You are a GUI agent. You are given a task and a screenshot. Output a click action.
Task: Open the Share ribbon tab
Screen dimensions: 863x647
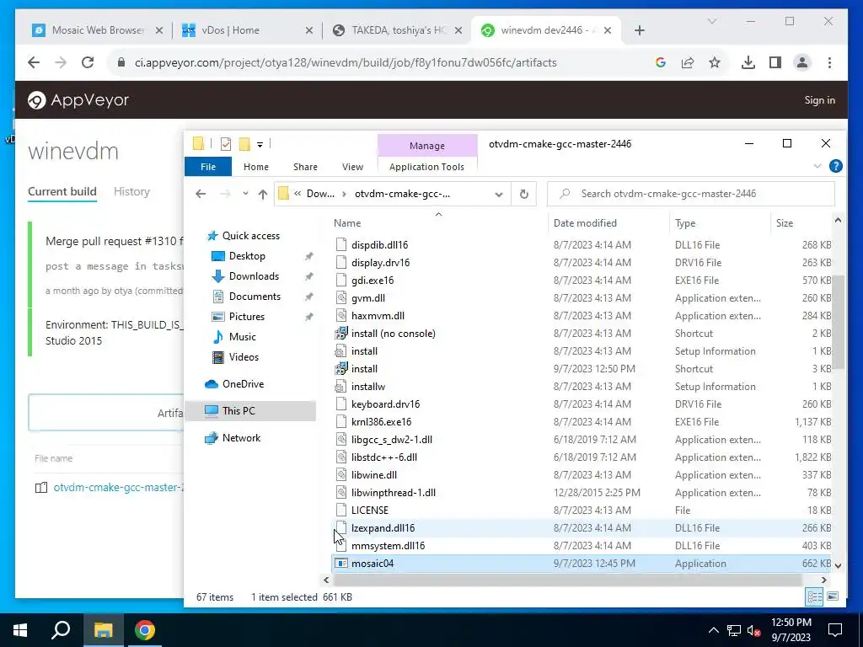tap(305, 167)
